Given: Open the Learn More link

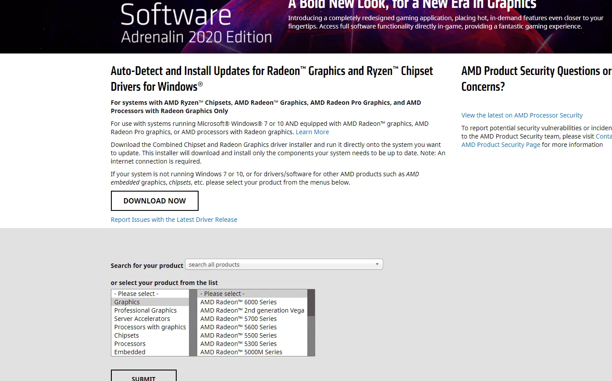Looking at the screenshot, I should (x=312, y=132).
